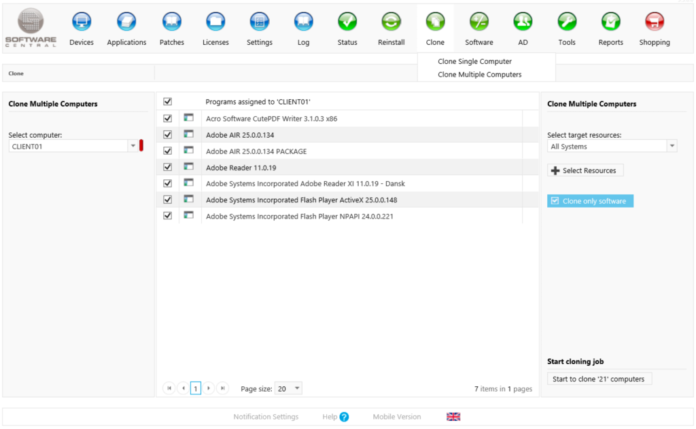Click the package icon beside Adobe AIR 25.0.0.134
Viewport: 696px width, 429px height.
pos(189,134)
